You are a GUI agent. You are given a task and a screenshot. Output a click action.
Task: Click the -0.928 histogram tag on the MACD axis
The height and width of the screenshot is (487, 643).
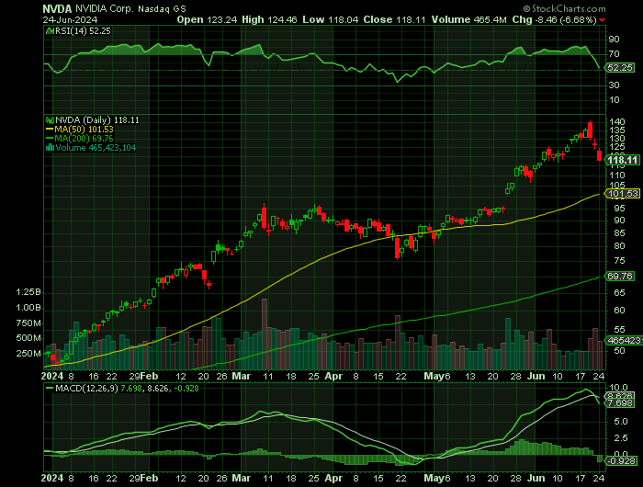(621, 460)
